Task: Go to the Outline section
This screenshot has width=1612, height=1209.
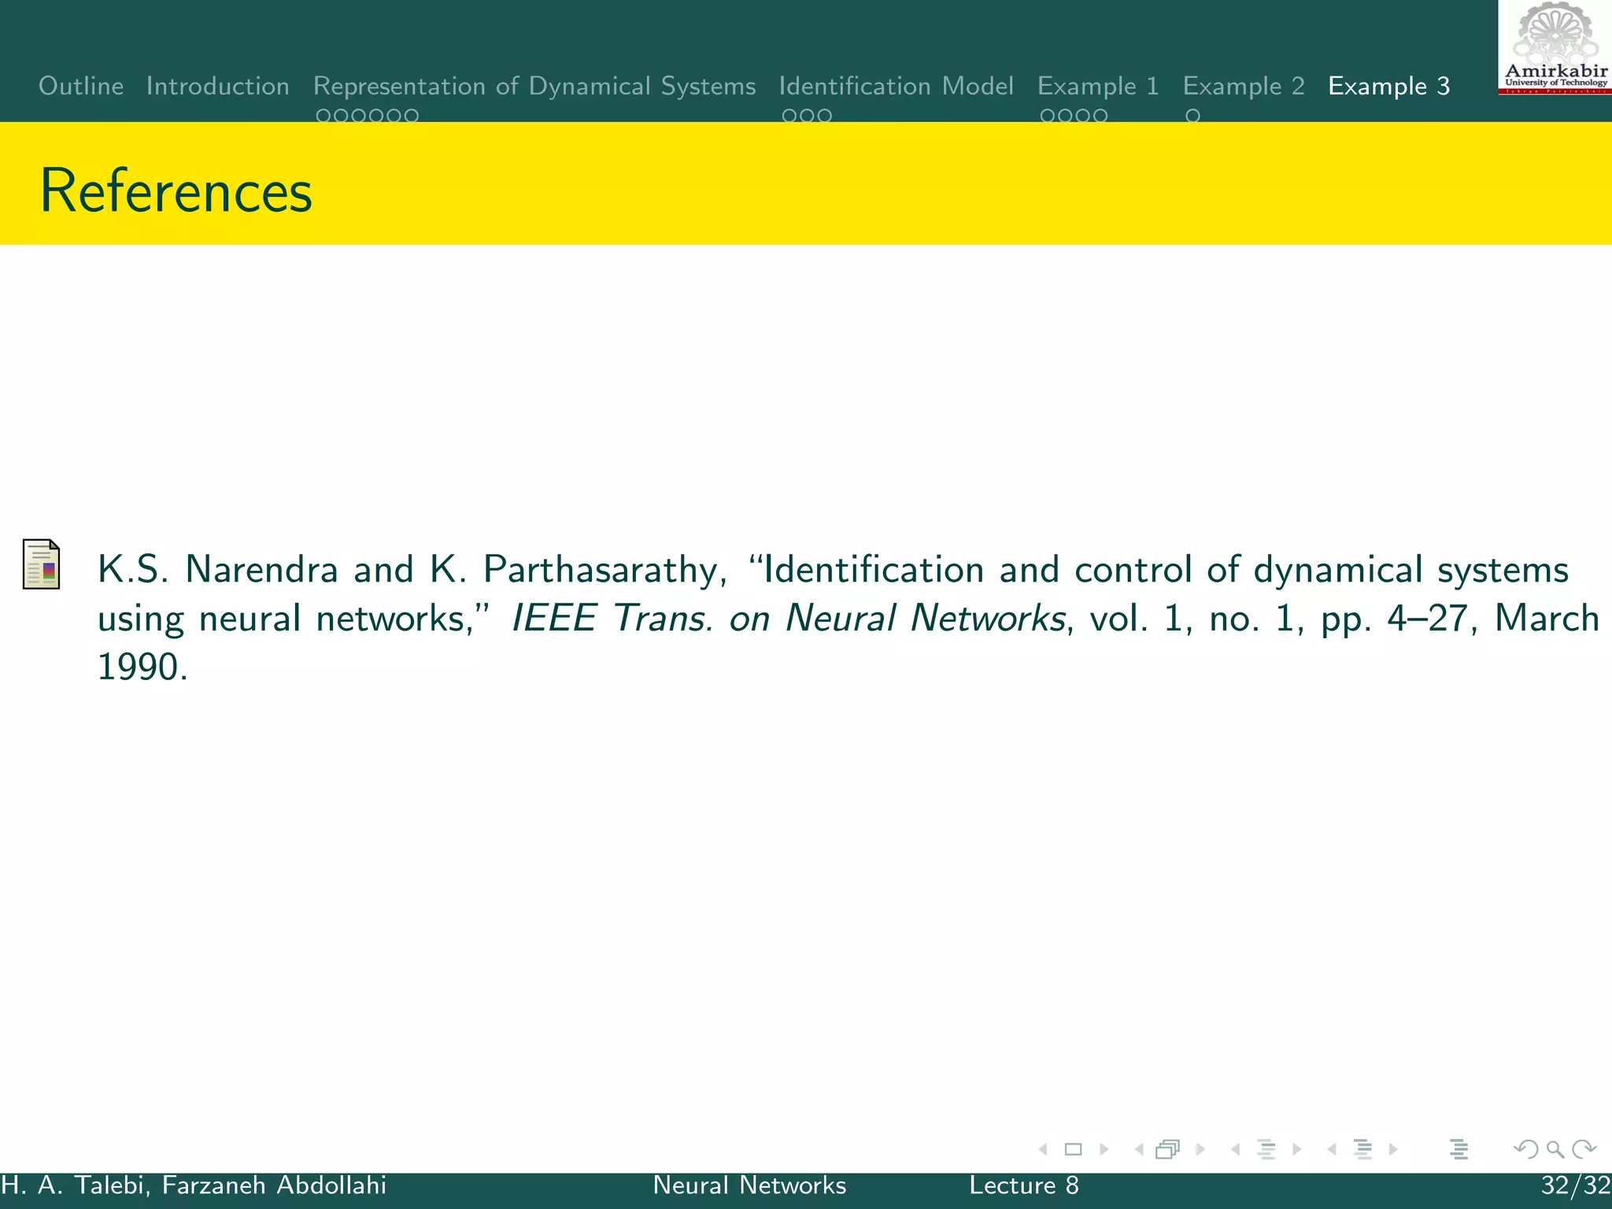Action: (x=81, y=86)
